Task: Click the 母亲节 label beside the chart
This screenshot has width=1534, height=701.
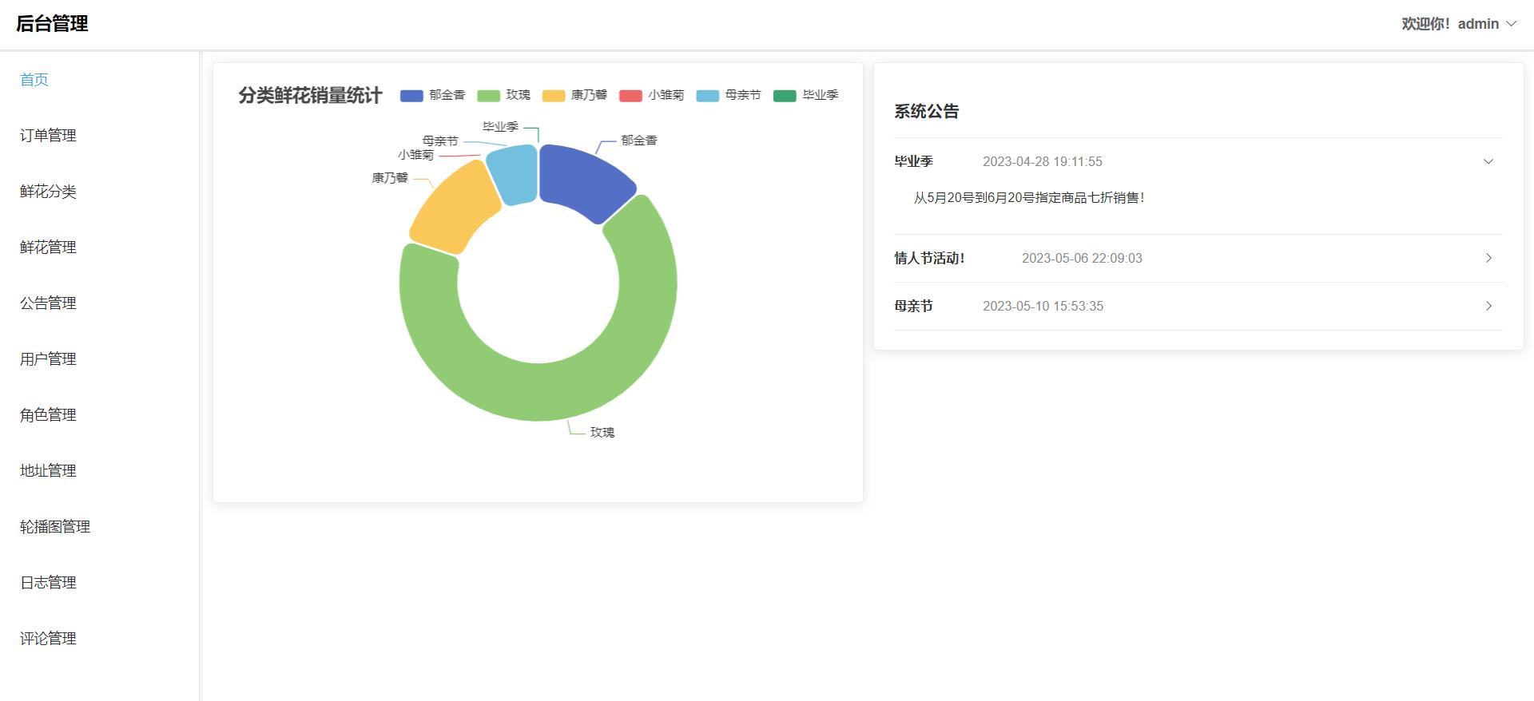Action: click(440, 141)
